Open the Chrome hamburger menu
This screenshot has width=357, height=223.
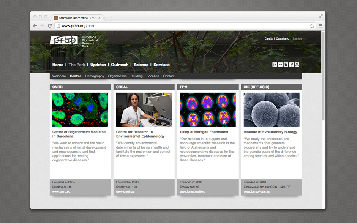click(321, 26)
